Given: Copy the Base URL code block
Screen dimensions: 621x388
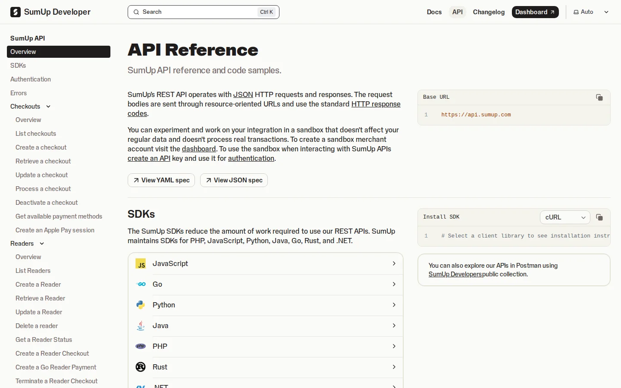Looking at the screenshot, I should [x=599, y=97].
